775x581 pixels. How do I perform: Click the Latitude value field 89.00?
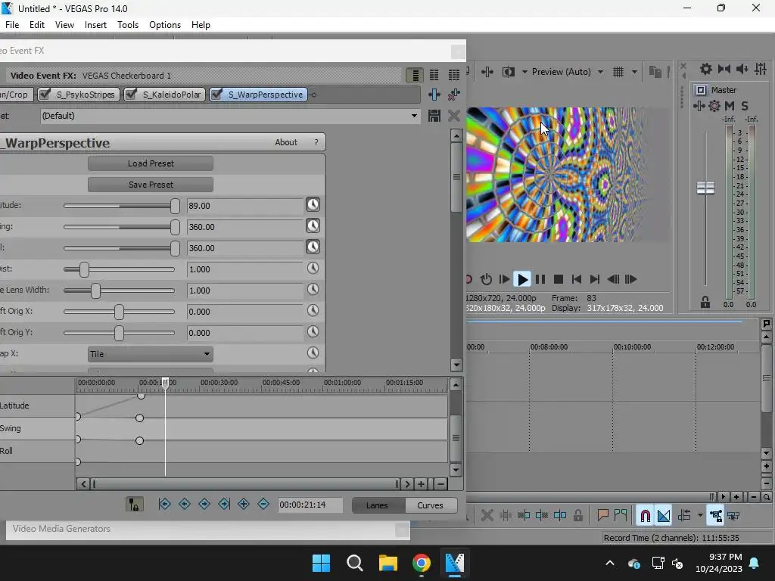(x=244, y=206)
